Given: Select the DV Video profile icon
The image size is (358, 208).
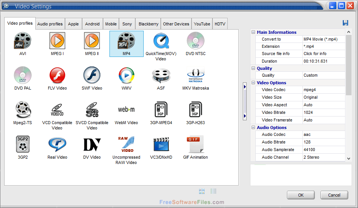Looking at the screenshot, I should pos(92,145).
